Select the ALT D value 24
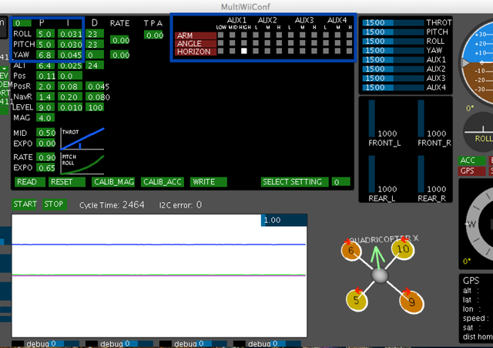Screen dimensions: 493x348 95,65
